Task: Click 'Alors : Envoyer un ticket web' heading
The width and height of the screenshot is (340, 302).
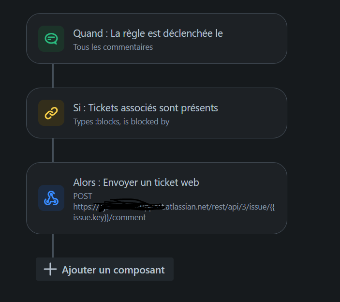Action: (x=136, y=182)
